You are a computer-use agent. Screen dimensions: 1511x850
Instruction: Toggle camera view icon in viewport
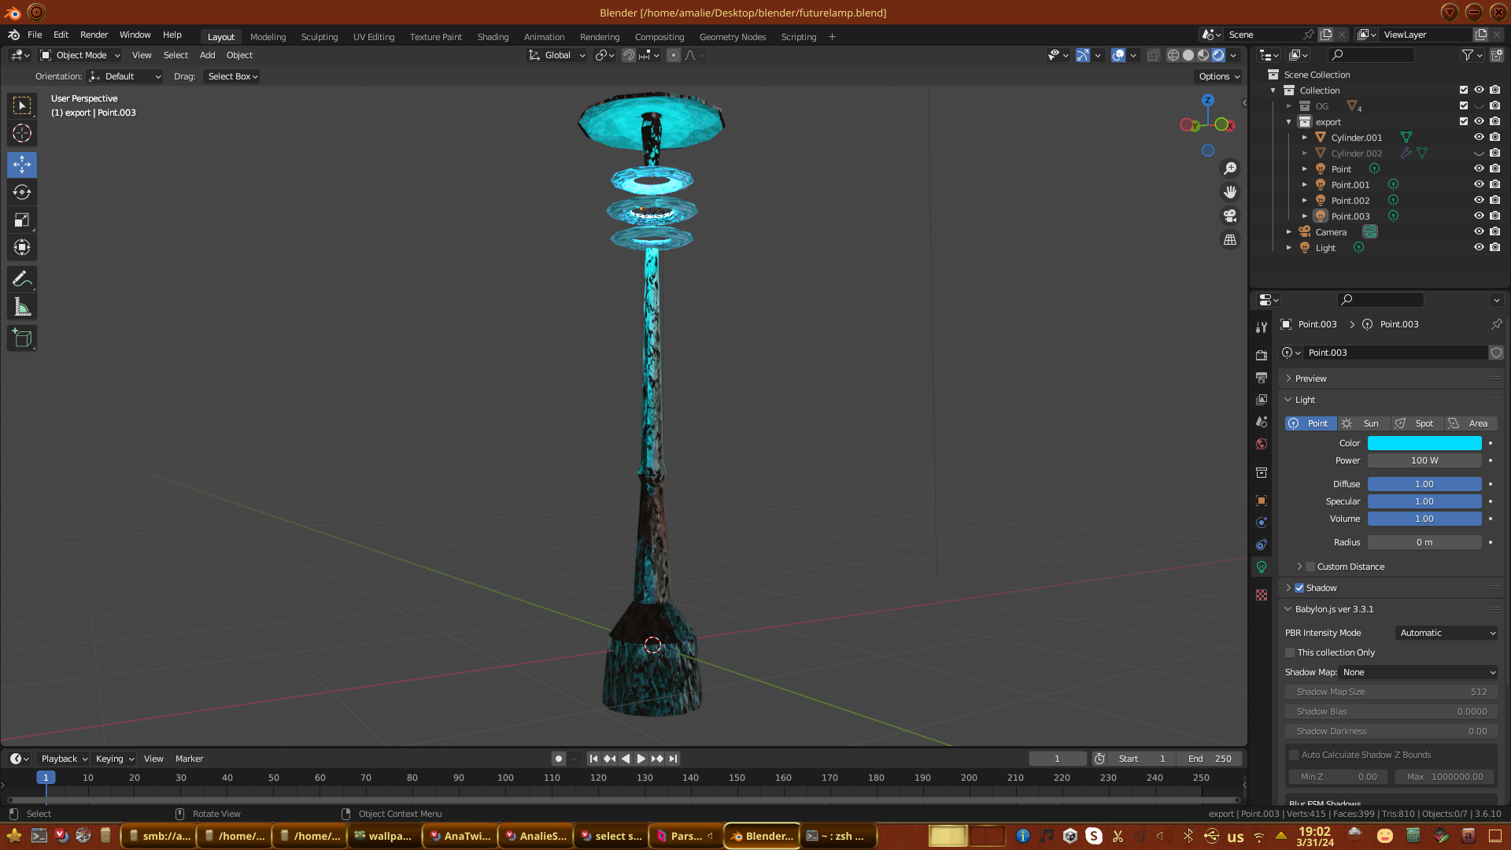1230,216
